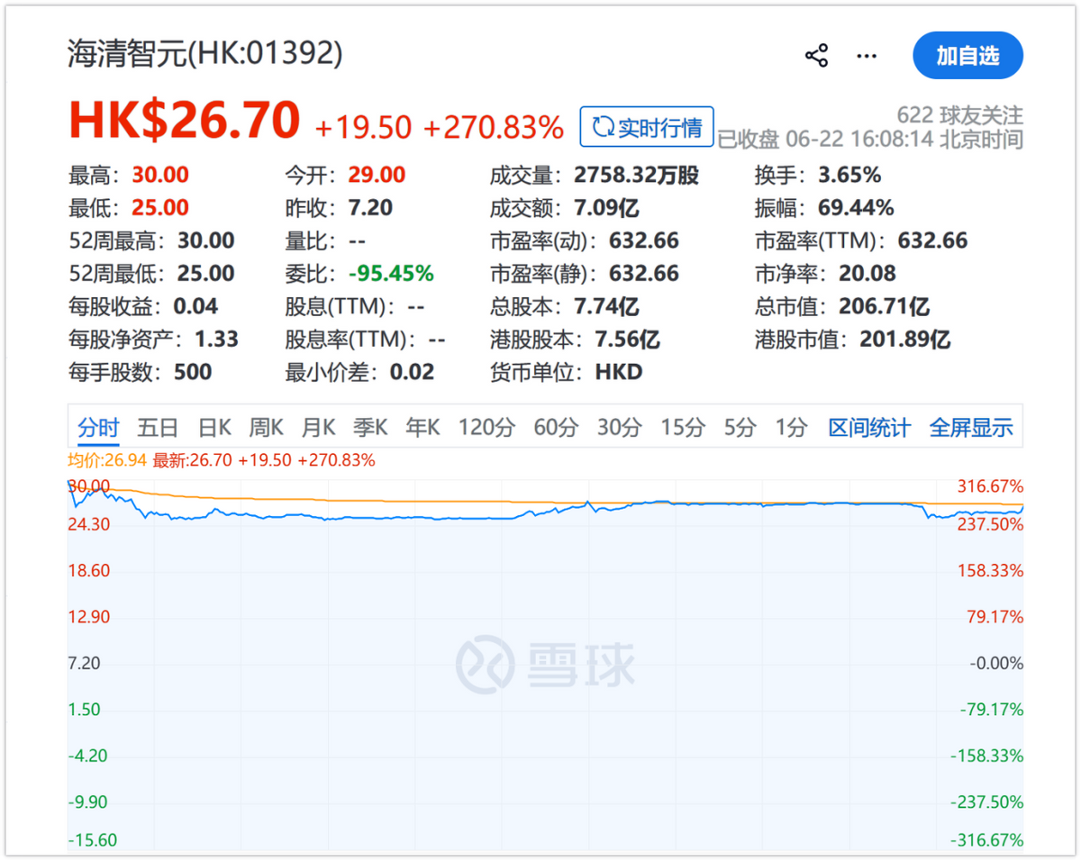Click the -0.00% axis label on chart
The image size is (1081, 861).
pos(995,664)
